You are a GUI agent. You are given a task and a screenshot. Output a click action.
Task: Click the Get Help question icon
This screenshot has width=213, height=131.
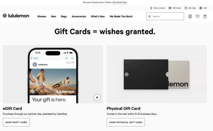tap(186, 8)
